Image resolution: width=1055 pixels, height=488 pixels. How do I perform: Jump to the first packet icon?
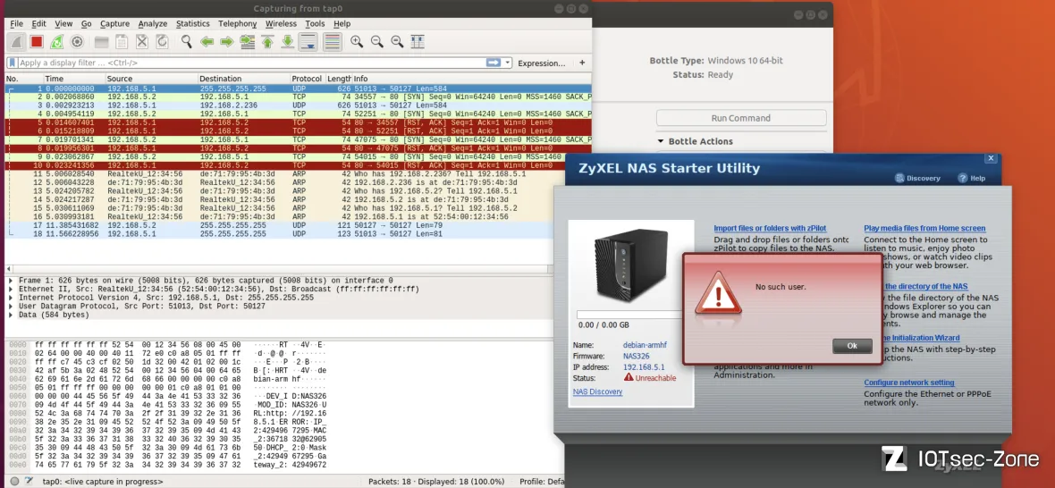[267, 42]
